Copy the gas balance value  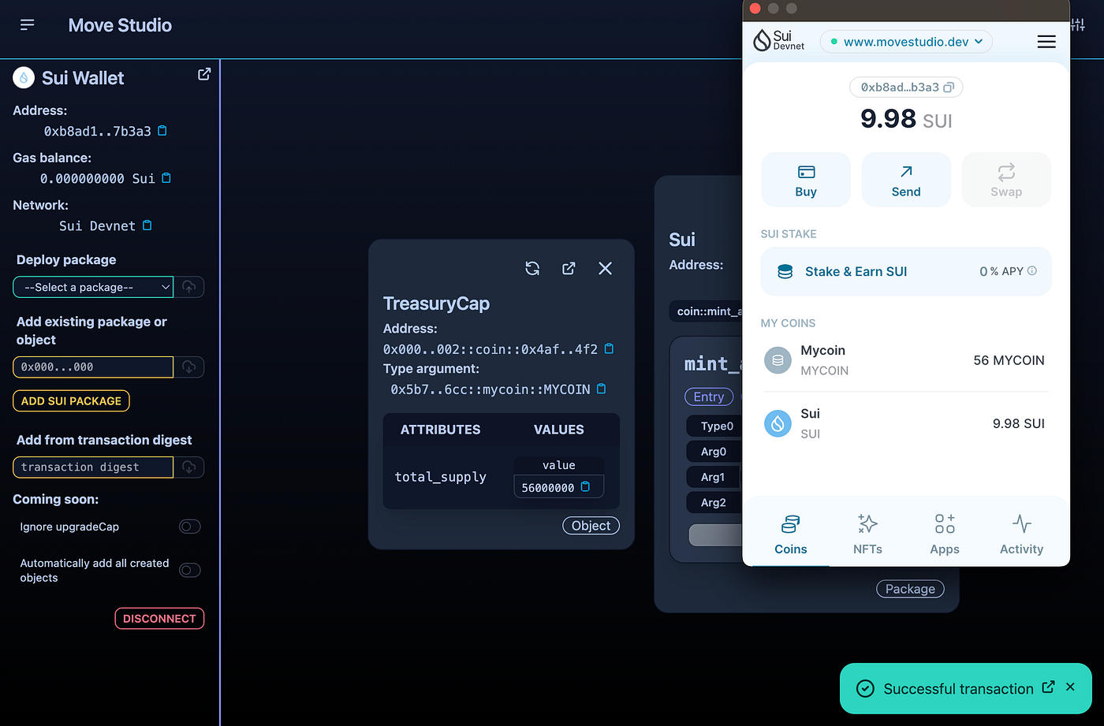pos(166,178)
